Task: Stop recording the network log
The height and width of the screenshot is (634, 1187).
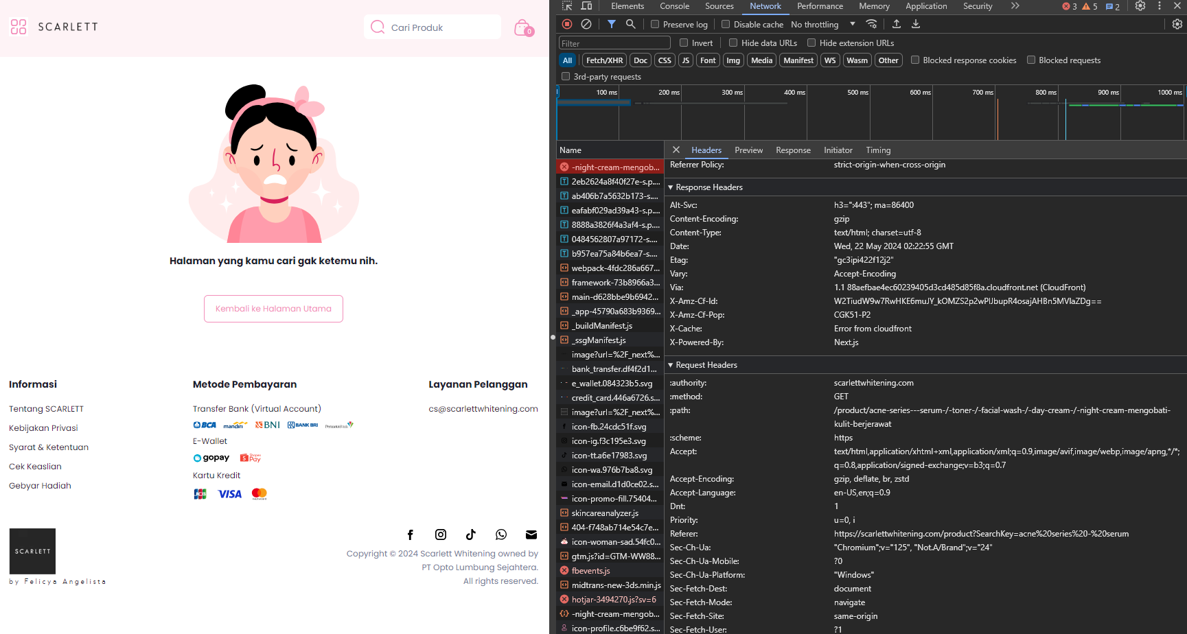Action: click(567, 24)
